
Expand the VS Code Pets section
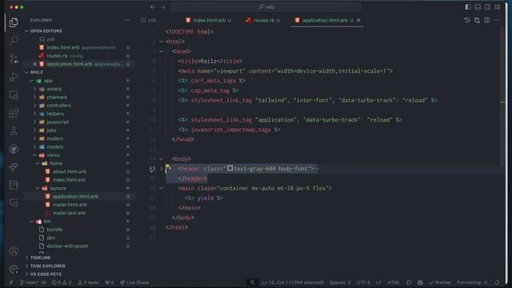coord(46,274)
